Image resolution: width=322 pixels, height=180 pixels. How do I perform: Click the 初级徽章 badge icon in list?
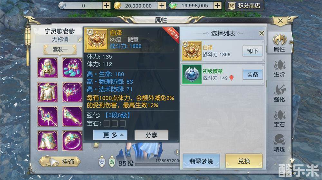(192, 75)
